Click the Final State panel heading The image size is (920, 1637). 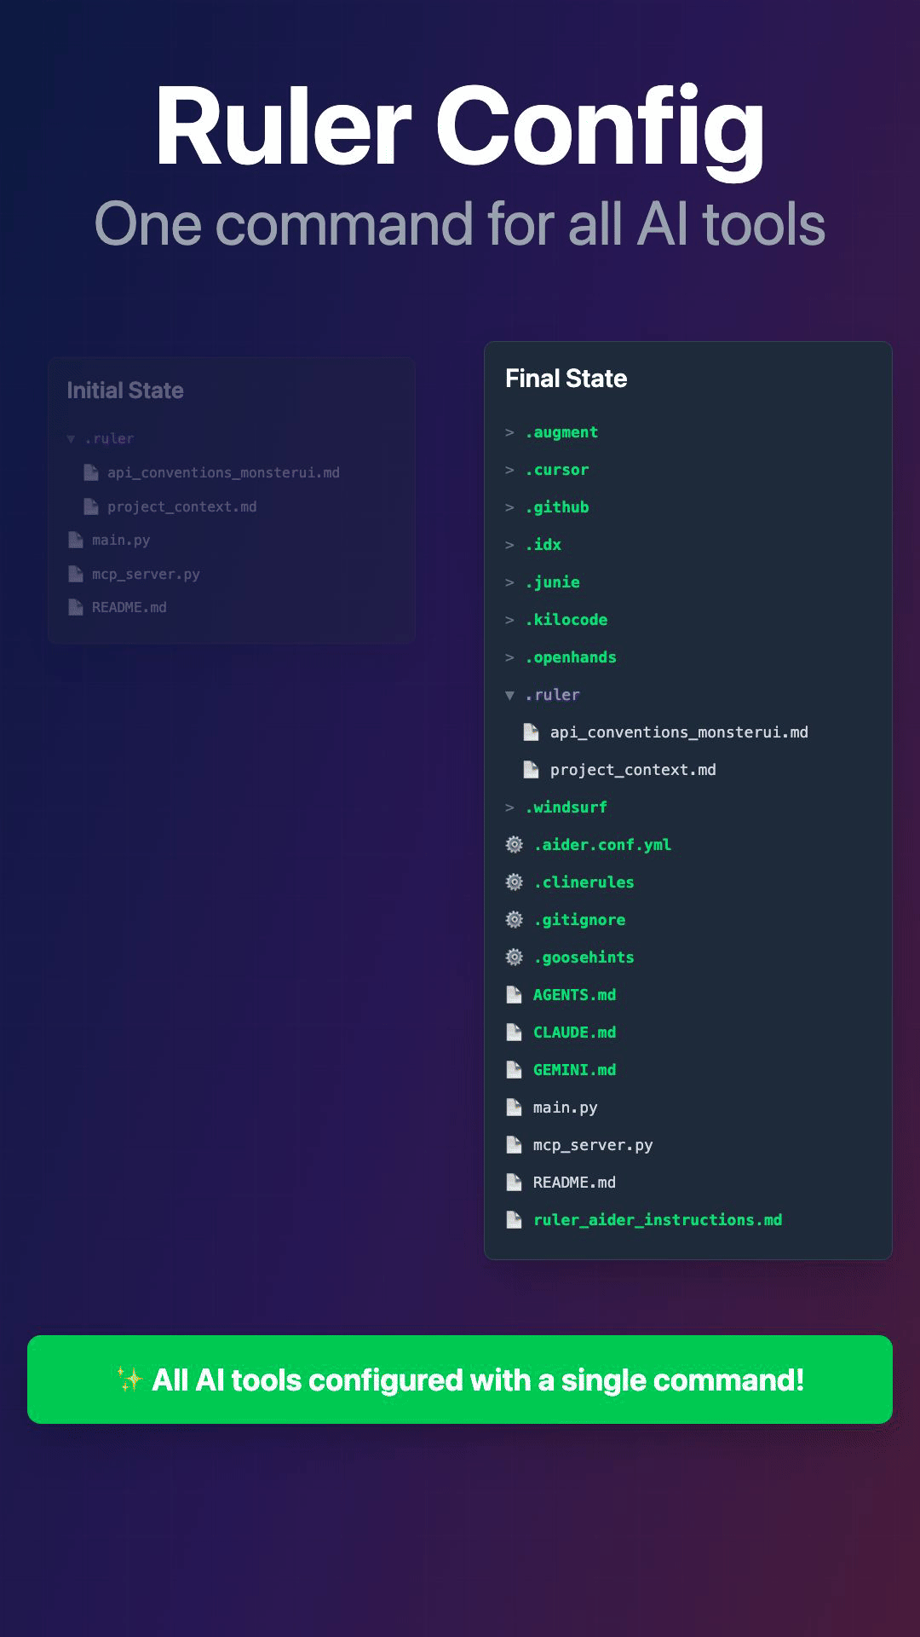pyautogui.click(x=566, y=379)
